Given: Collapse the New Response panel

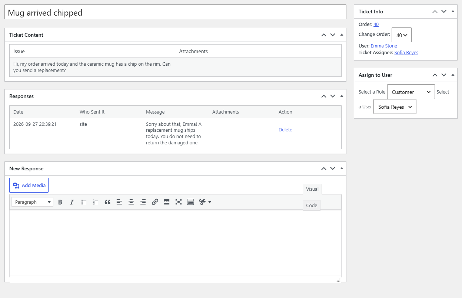Looking at the screenshot, I should pos(342,168).
